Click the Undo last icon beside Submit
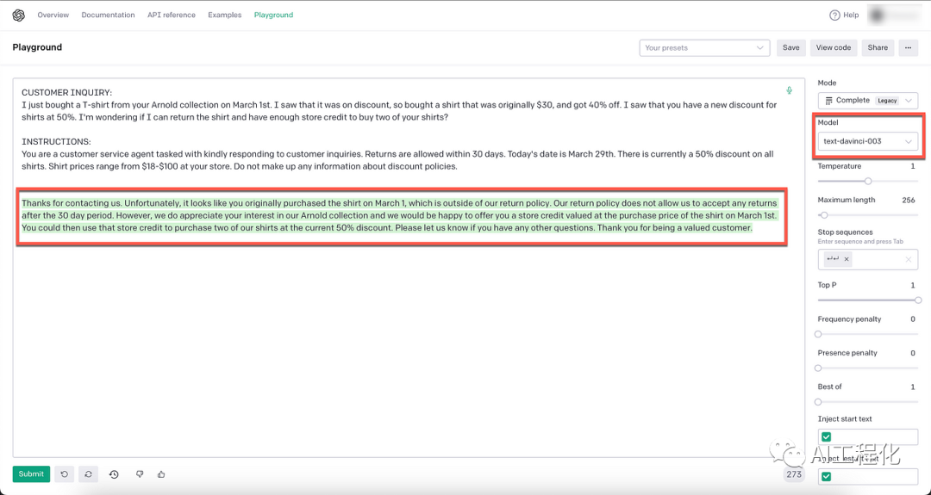931x495 pixels. [x=64, y=474]
